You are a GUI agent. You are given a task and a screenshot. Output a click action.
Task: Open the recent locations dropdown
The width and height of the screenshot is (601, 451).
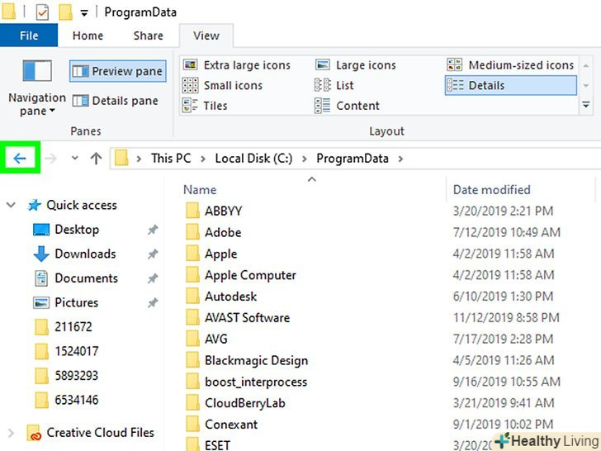click(x=75, y=158)
